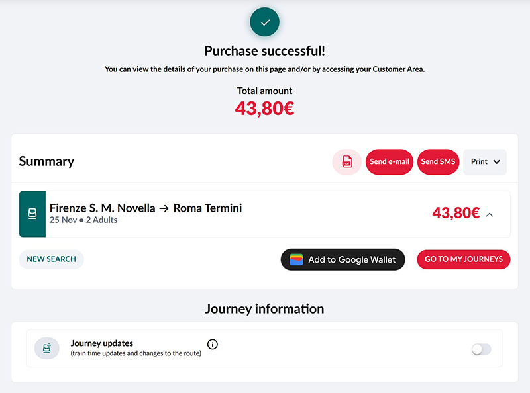
Task: Click the Google Wallet logo
Action: tap(296, 259)
